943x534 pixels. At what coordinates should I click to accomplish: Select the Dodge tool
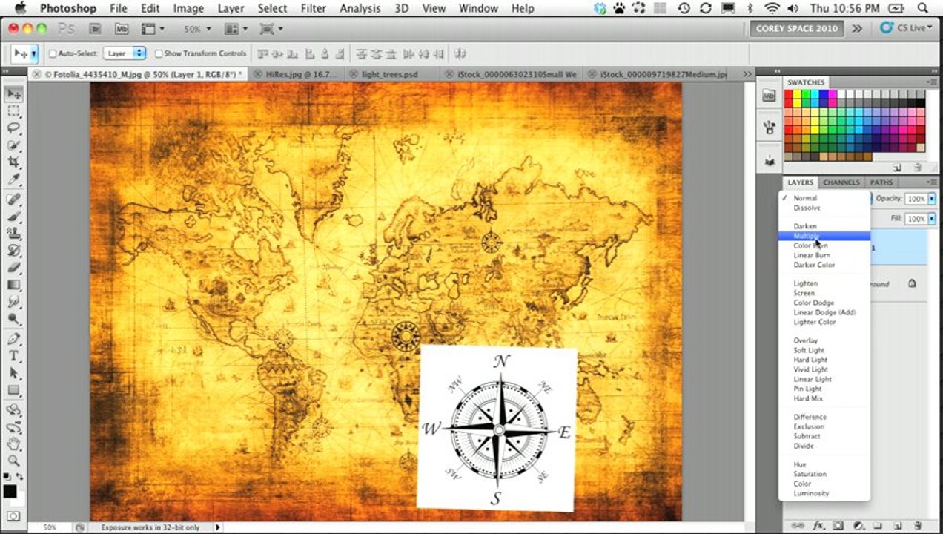click(x=13, y=319)
